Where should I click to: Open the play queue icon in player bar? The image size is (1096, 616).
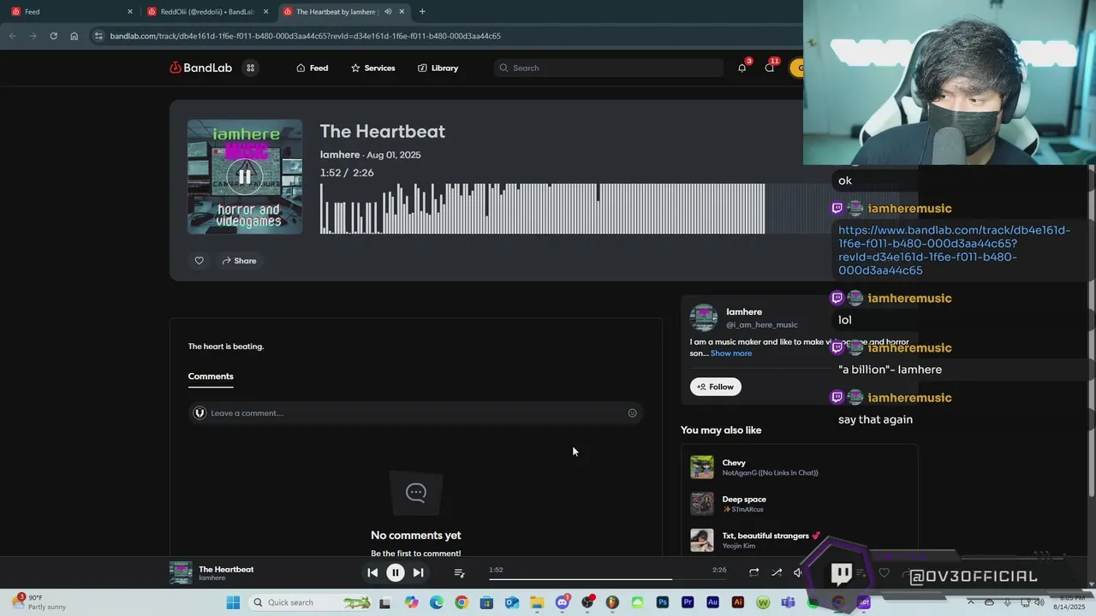click(459, 573)
